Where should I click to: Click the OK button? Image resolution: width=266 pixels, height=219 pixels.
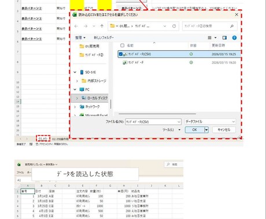click(195, 130)
